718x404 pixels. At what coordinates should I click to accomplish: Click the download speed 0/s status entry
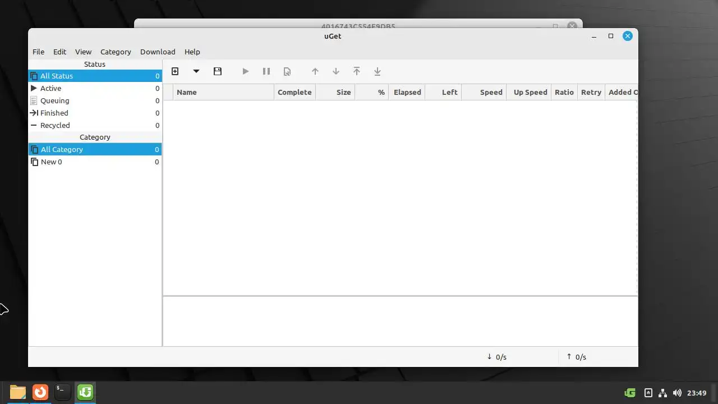pos(497,357)
